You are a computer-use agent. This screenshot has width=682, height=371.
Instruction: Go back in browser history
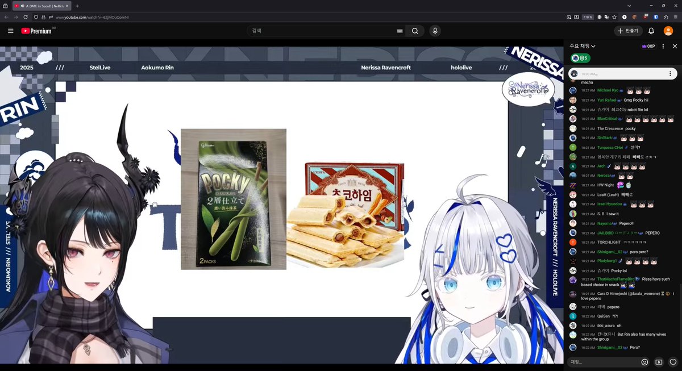click(6, 17)
